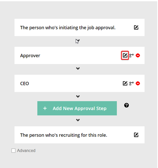Select the Approver step row
Screen dimensions: 158x168
point(79,55)
